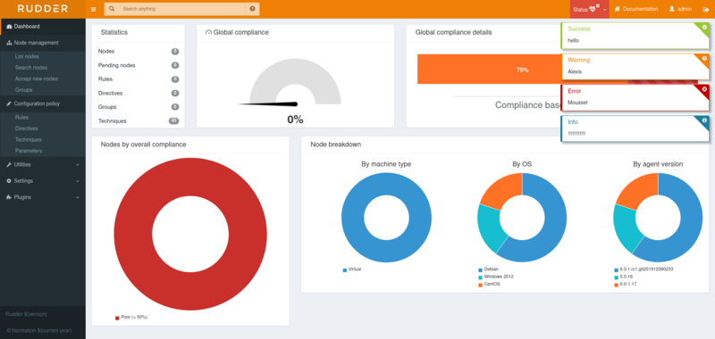Collapse the Node management section
The image size is (715, 339).
(43, 43)
